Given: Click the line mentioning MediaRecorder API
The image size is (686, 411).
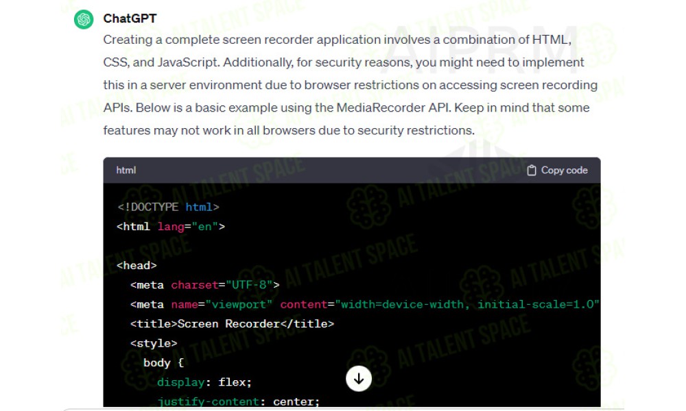Looking at the screenshot, I should coord(346,108).
